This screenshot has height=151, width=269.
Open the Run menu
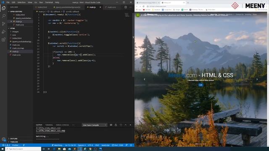point(41,3)
